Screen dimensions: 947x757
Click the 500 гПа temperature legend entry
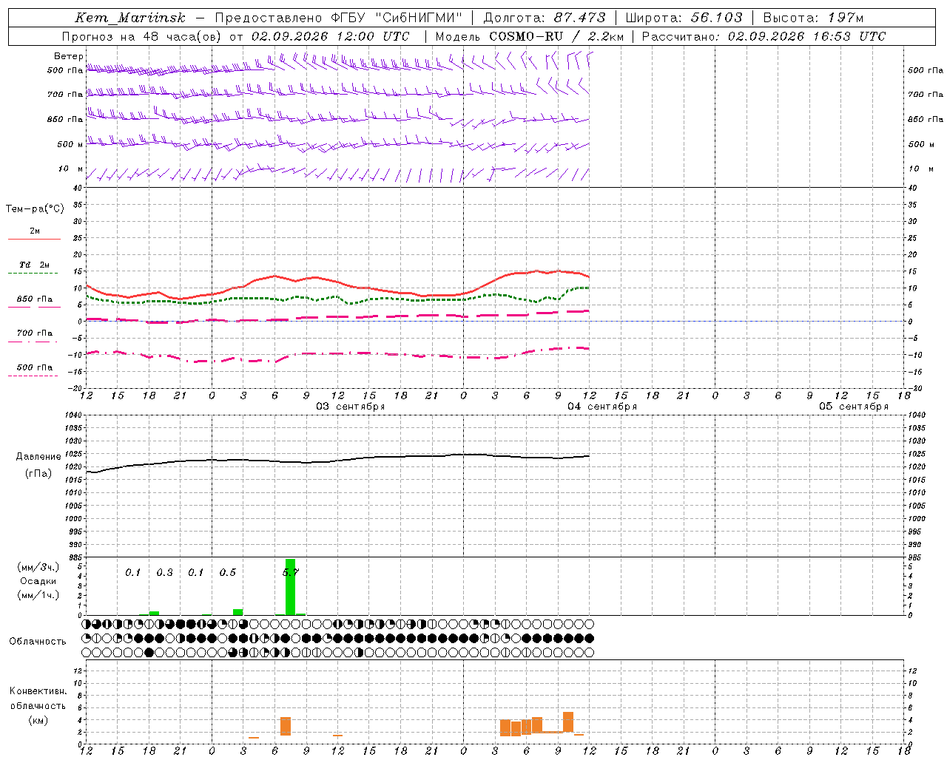pyautogui.click(x=34, y=367)
